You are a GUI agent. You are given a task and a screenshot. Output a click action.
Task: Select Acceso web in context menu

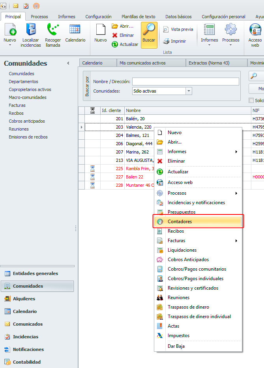(198, 182)
